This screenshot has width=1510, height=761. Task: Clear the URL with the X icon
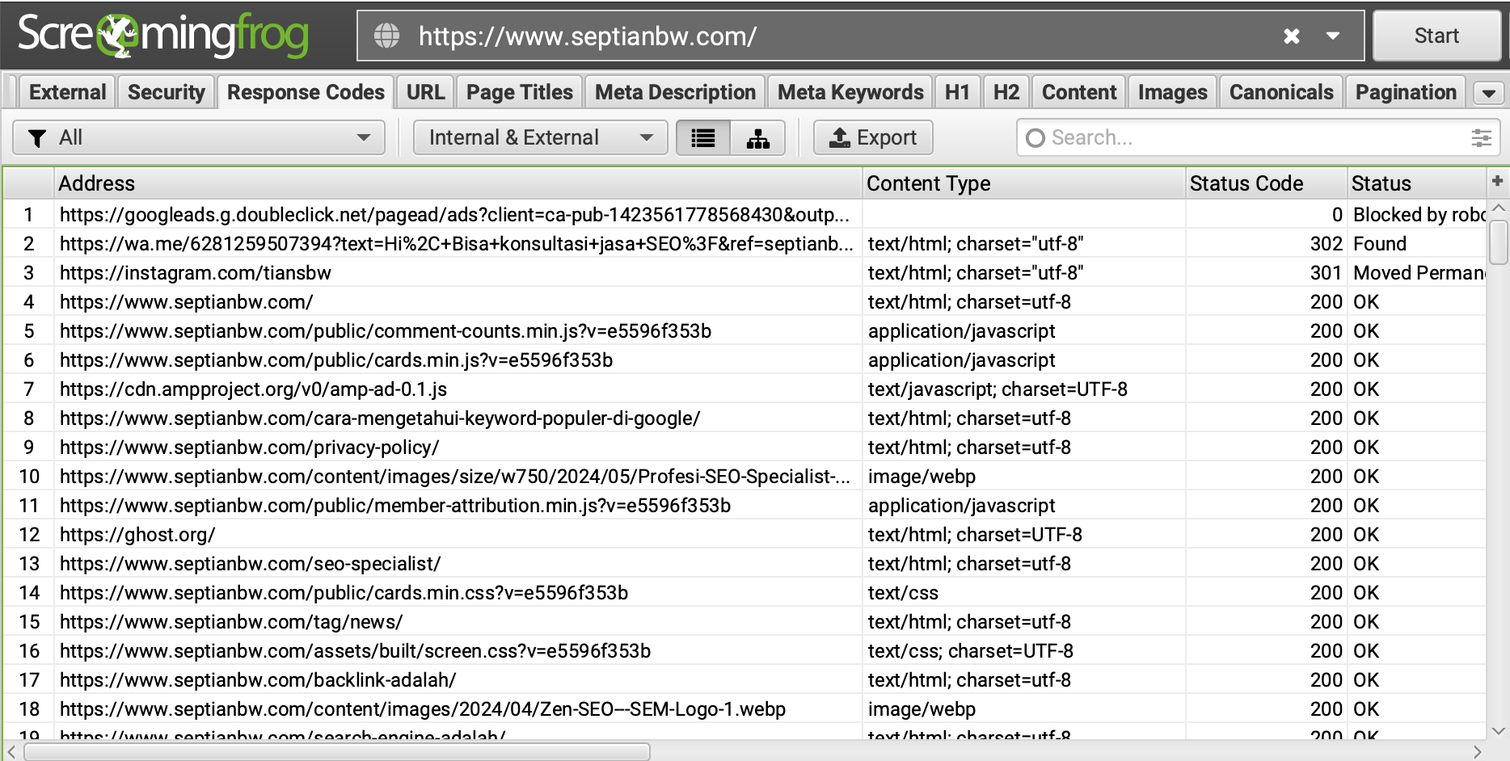click(1291, 36)
